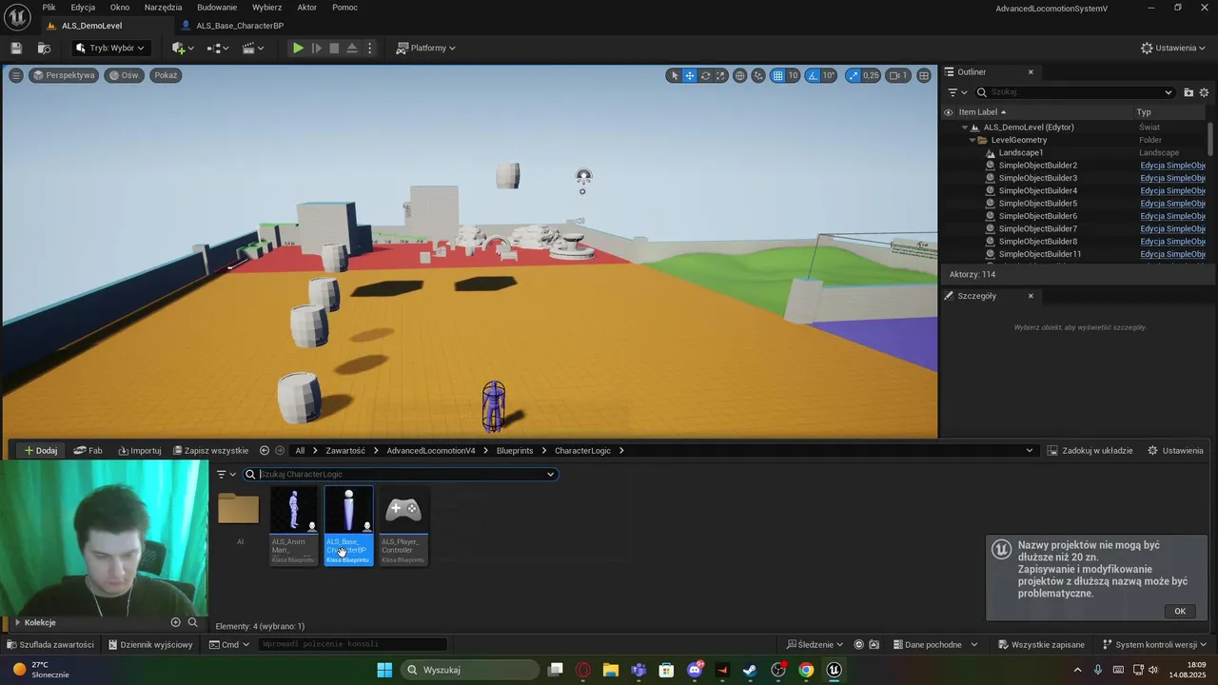Change grid snap value 10

(x=793, y=75)
